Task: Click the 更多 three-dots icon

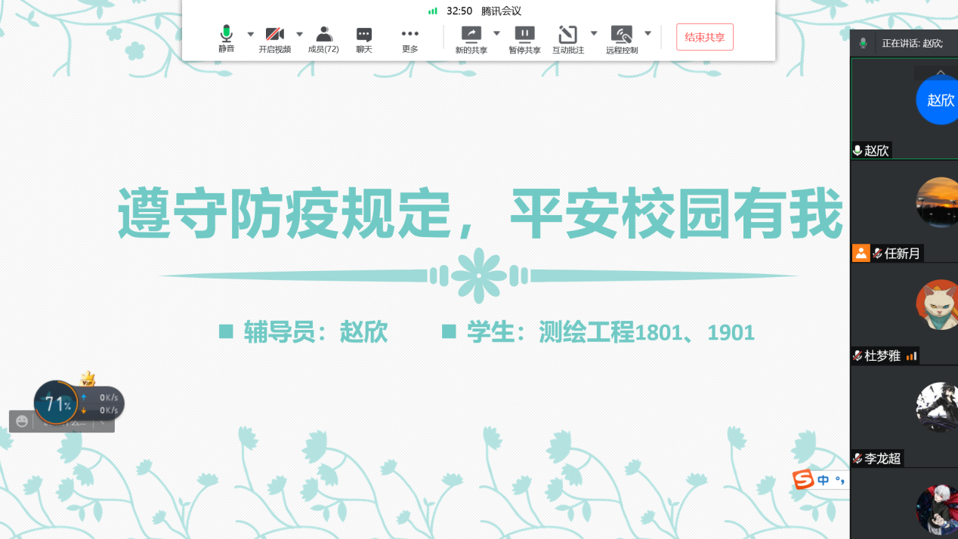Action: coord(409,34)
